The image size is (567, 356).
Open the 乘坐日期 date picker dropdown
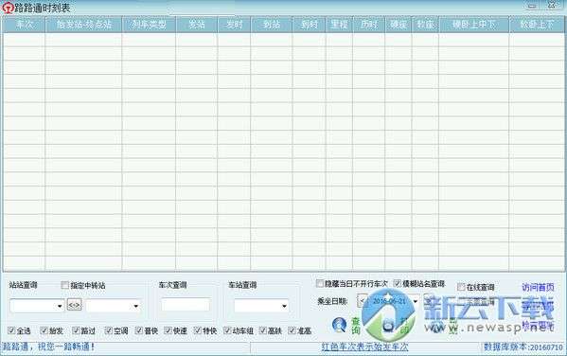pyautogui.click(x=416, y=301)
